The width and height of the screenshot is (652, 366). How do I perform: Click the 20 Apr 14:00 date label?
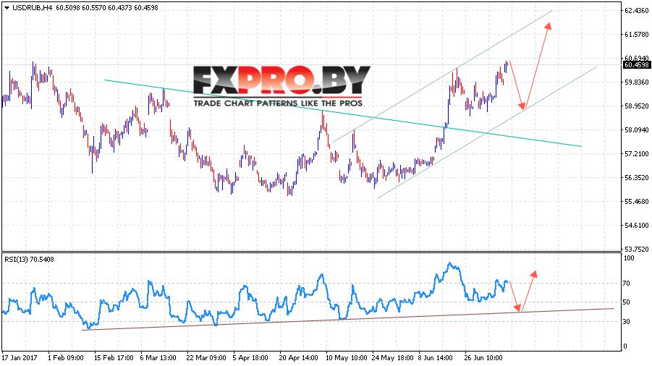(x=299, y=358)
